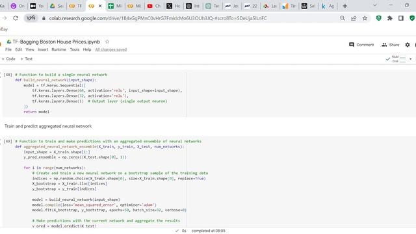Click the VPN badge in address bar
Viewport: 416px width, 234px height.
(x=31, y=18)
